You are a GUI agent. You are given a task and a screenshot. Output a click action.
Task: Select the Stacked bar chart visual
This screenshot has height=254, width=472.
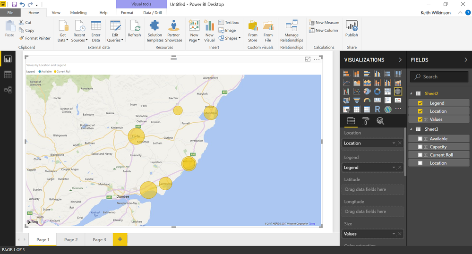346,74
